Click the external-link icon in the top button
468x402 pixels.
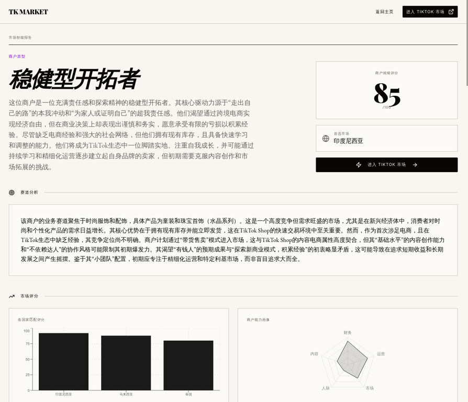[451, 12]
